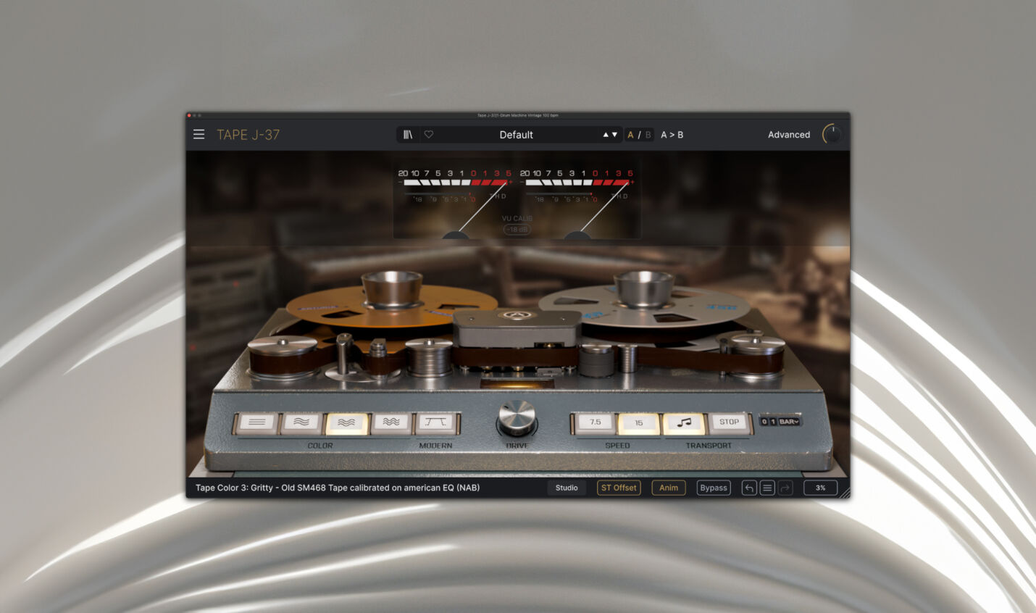
Task: Copy settings using A > B
Action: (x=672, y=135)
